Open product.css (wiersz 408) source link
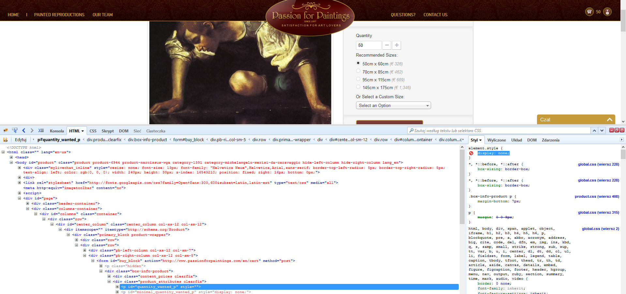Screen dimensions: 626x294 tap(597, 196)
